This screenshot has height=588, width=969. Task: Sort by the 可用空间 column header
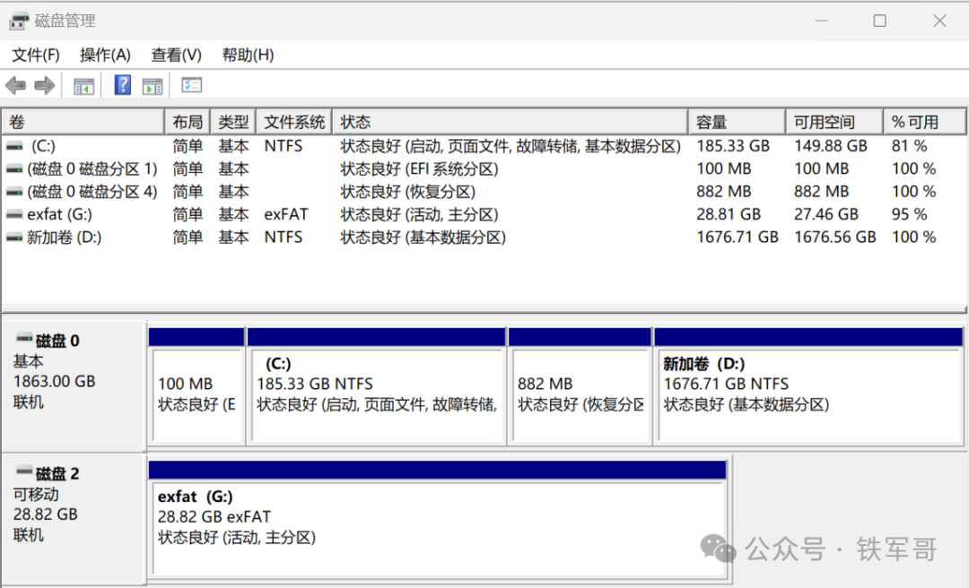click(834, 122)
